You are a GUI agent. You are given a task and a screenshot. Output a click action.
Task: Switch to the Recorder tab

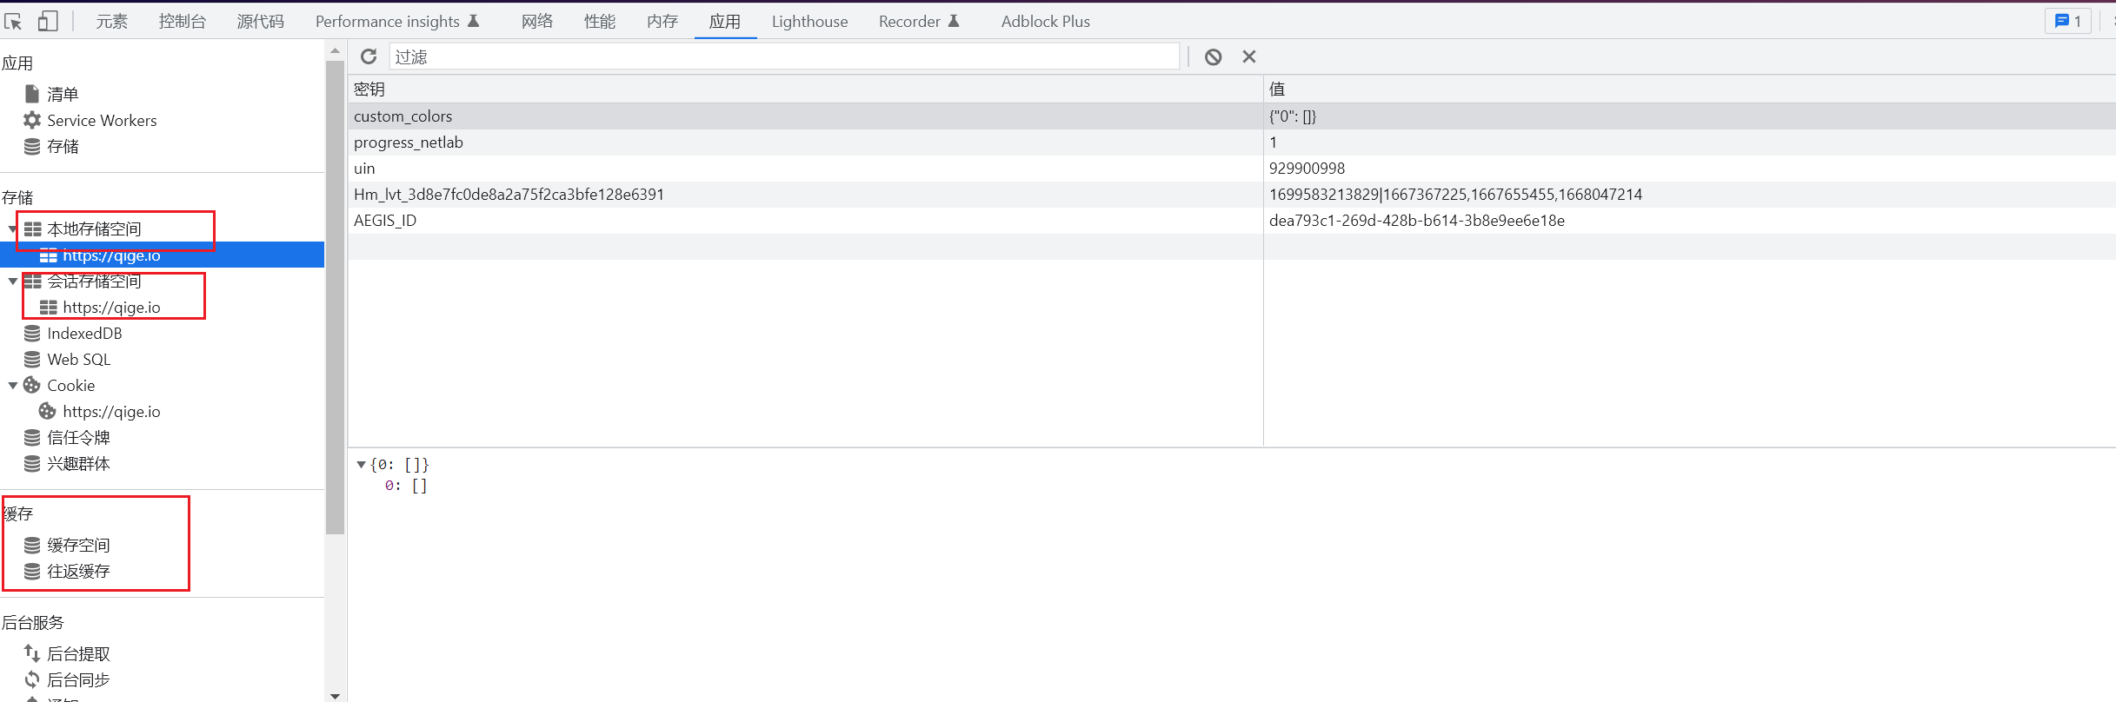tap(919, 21)
